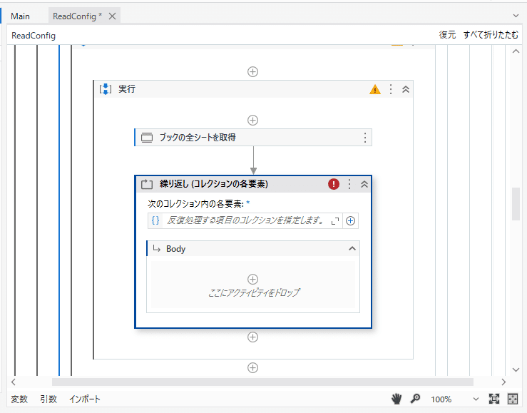Image resolution: width=527 pixels, height=413 pixels.
Task: Click the 繰り返し loop icon
Action: point(147,184)
